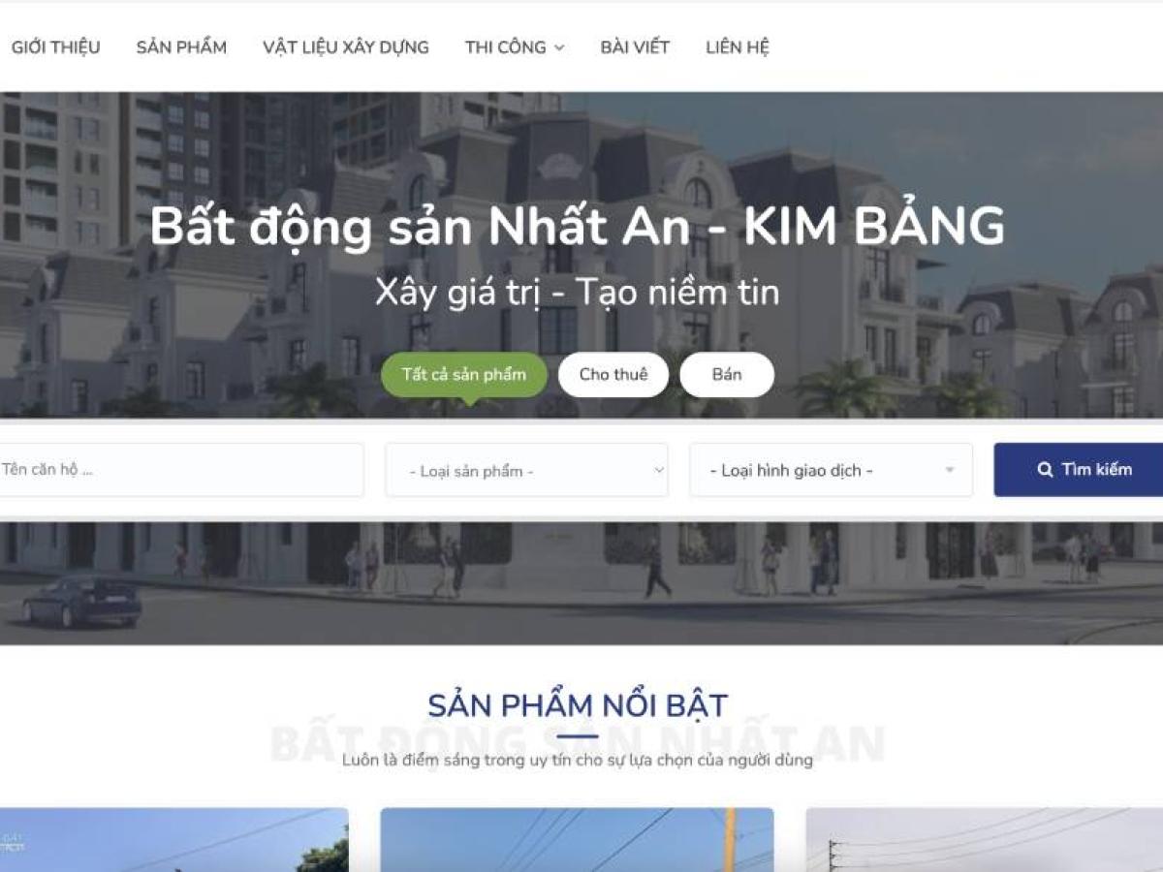Viewport: 1163px width, 872px height.
Task: Open the leftmost featured product thumbnail
Action: coord(173,840)
